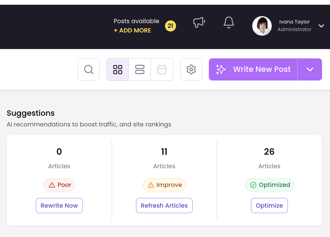The width and height of the screenshot is (330, 237).
Task: Click Ivana Taylor's profile avatar
Action: click(262, 26)
